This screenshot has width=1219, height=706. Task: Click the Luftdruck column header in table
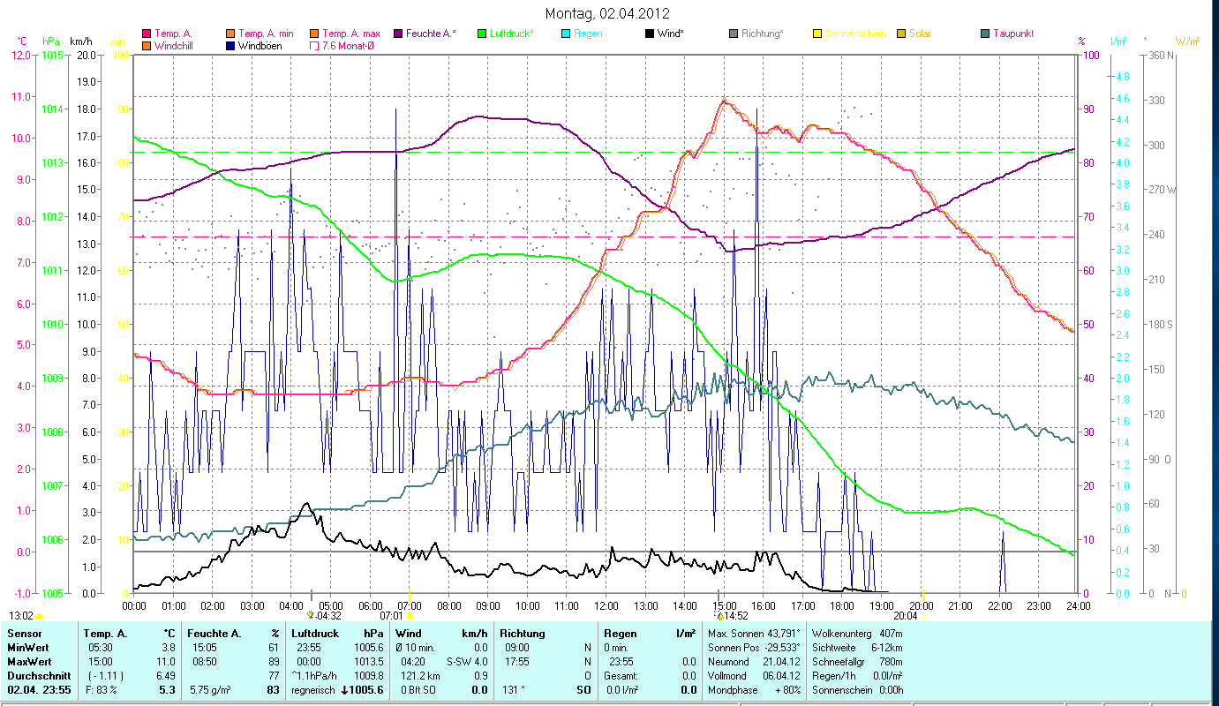point(314,633)
